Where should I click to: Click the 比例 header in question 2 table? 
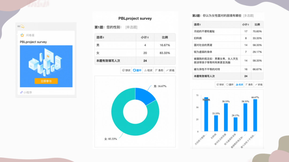[x=257, y=25]
